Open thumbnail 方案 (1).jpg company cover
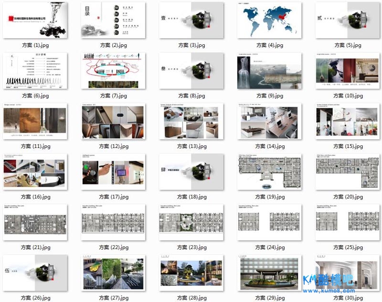This screenshot has width=382, height=302. [35, 20]
